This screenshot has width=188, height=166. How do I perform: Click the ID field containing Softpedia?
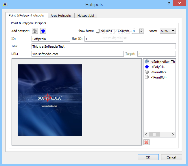pos(51,39)
